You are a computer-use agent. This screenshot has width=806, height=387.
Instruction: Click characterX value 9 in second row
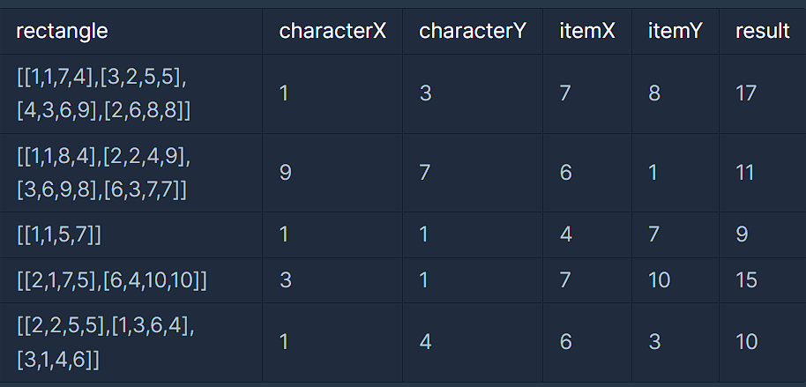point(286,173)
